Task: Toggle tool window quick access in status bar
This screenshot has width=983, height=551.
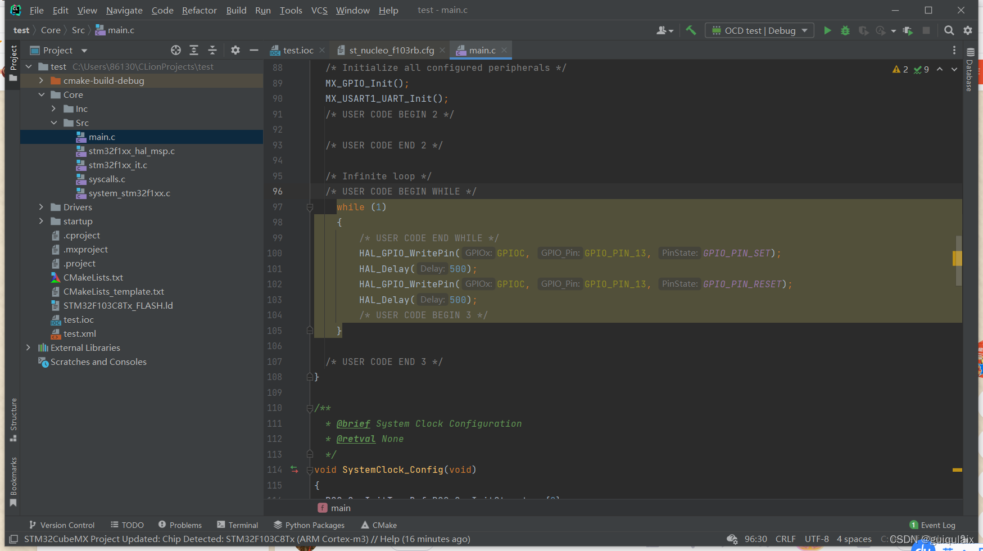Action: (13, 539)
